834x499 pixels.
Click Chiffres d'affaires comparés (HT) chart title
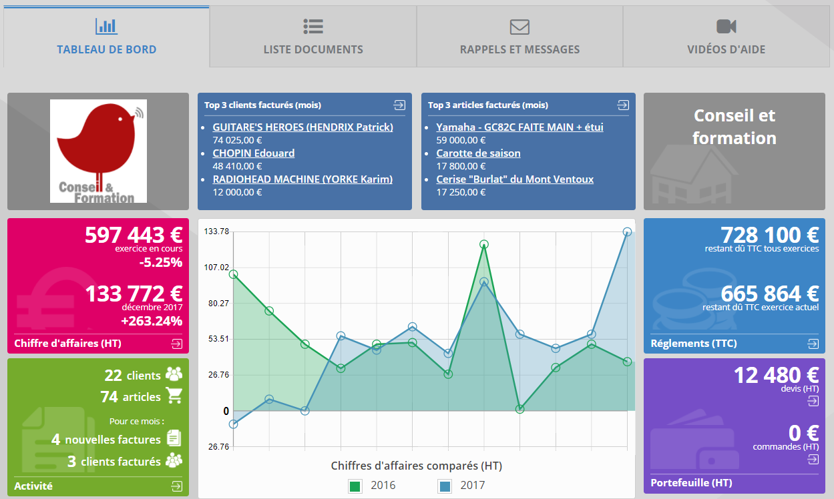tap(417, 465)
